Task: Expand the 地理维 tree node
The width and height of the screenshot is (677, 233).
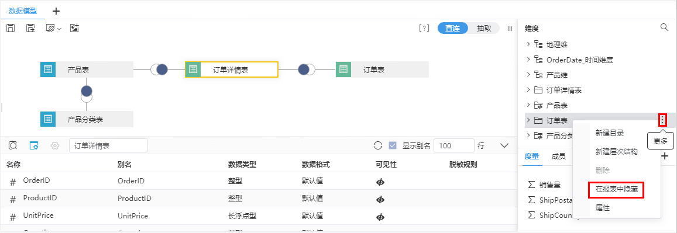Action: (528, 44)
